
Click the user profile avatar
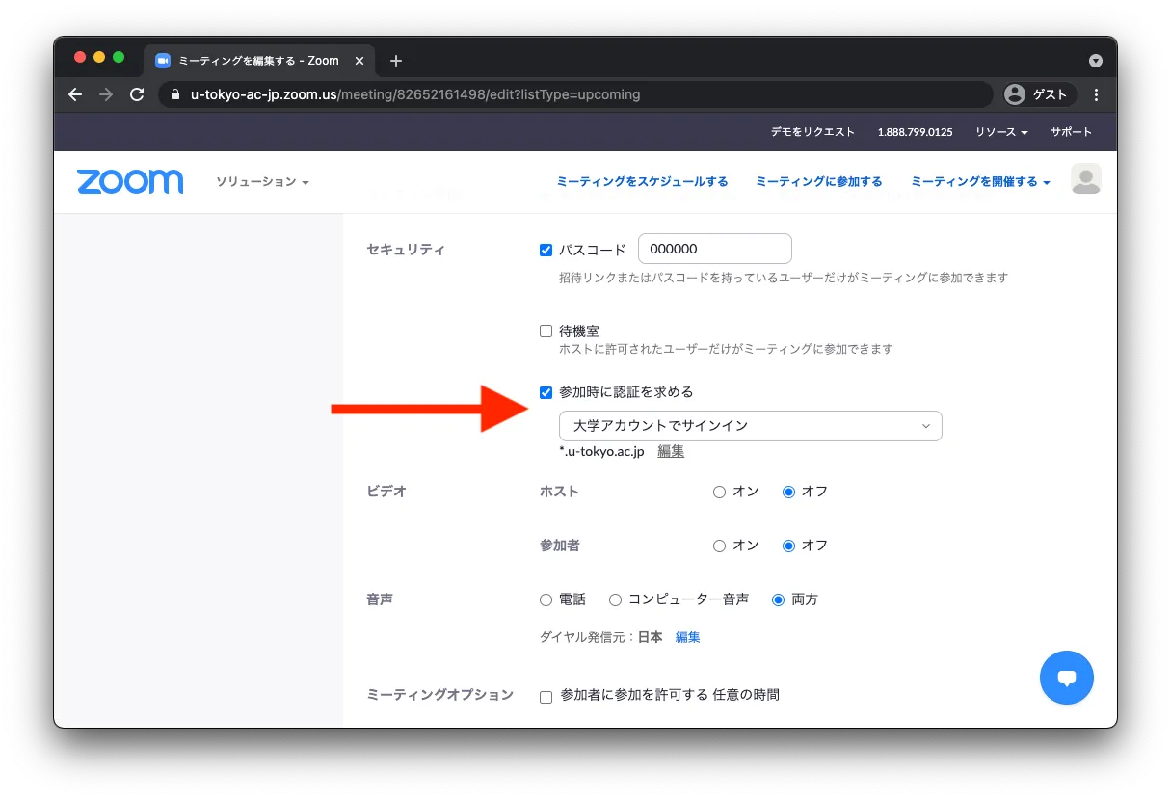1085,179
